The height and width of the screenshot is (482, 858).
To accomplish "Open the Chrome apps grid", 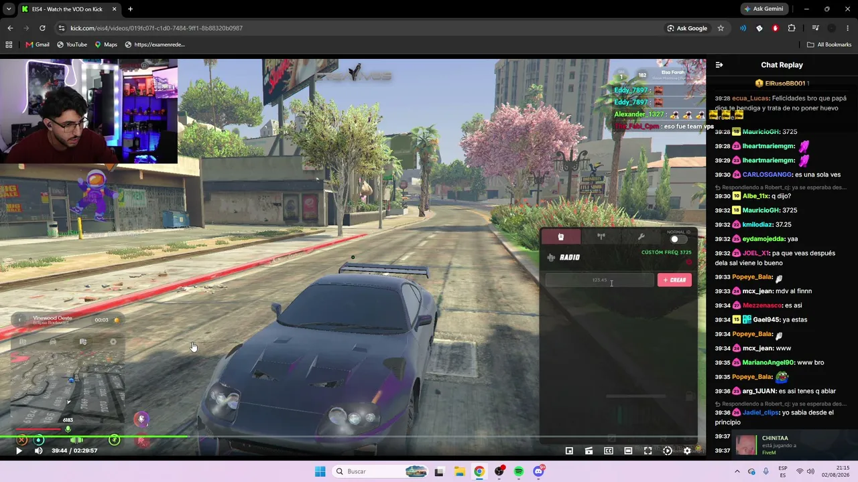I will point(9,45).
